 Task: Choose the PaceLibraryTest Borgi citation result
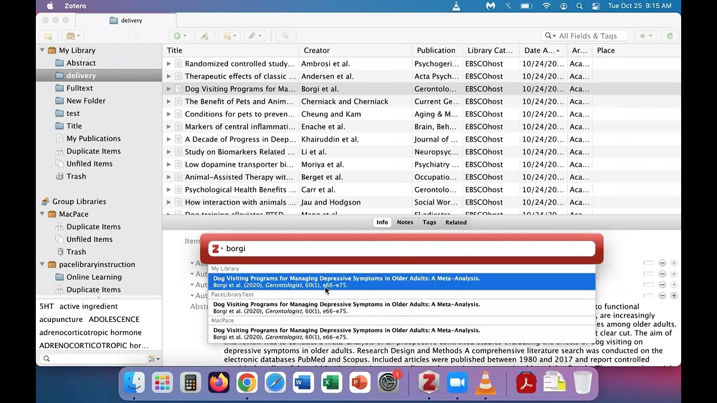click(x=402, y=308)
